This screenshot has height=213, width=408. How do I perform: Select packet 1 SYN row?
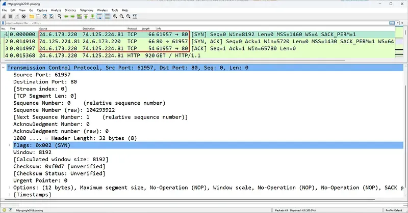(198, 34)
